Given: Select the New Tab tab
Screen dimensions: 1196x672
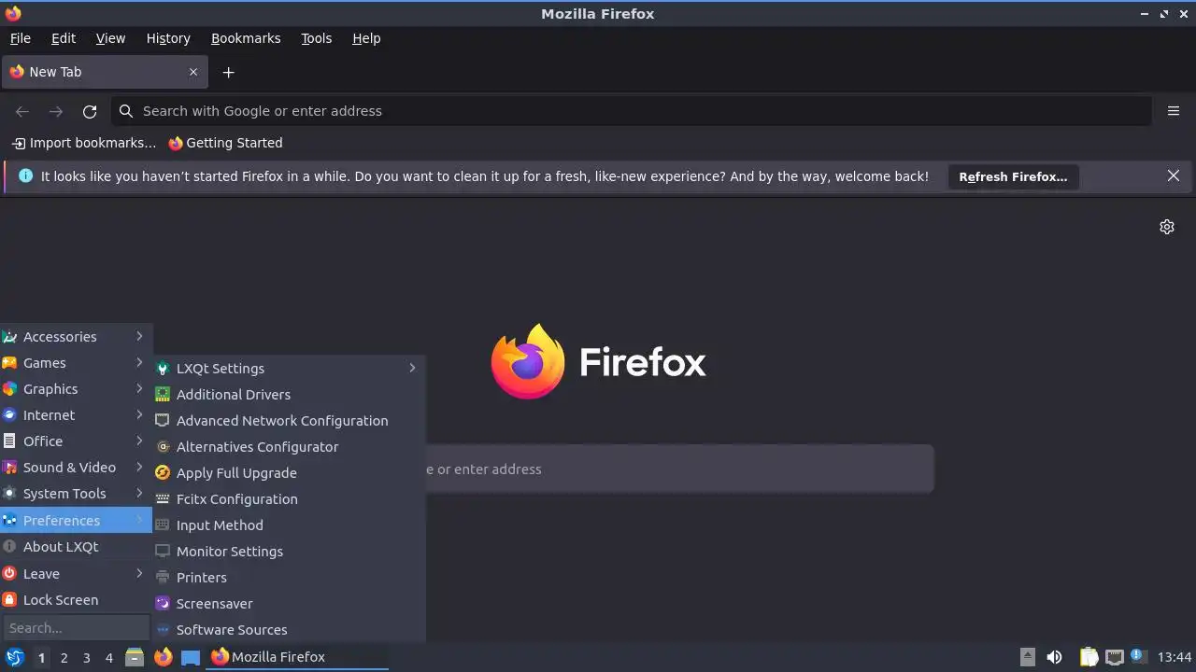Looking at the screenshot, I should tap(104, 72).
